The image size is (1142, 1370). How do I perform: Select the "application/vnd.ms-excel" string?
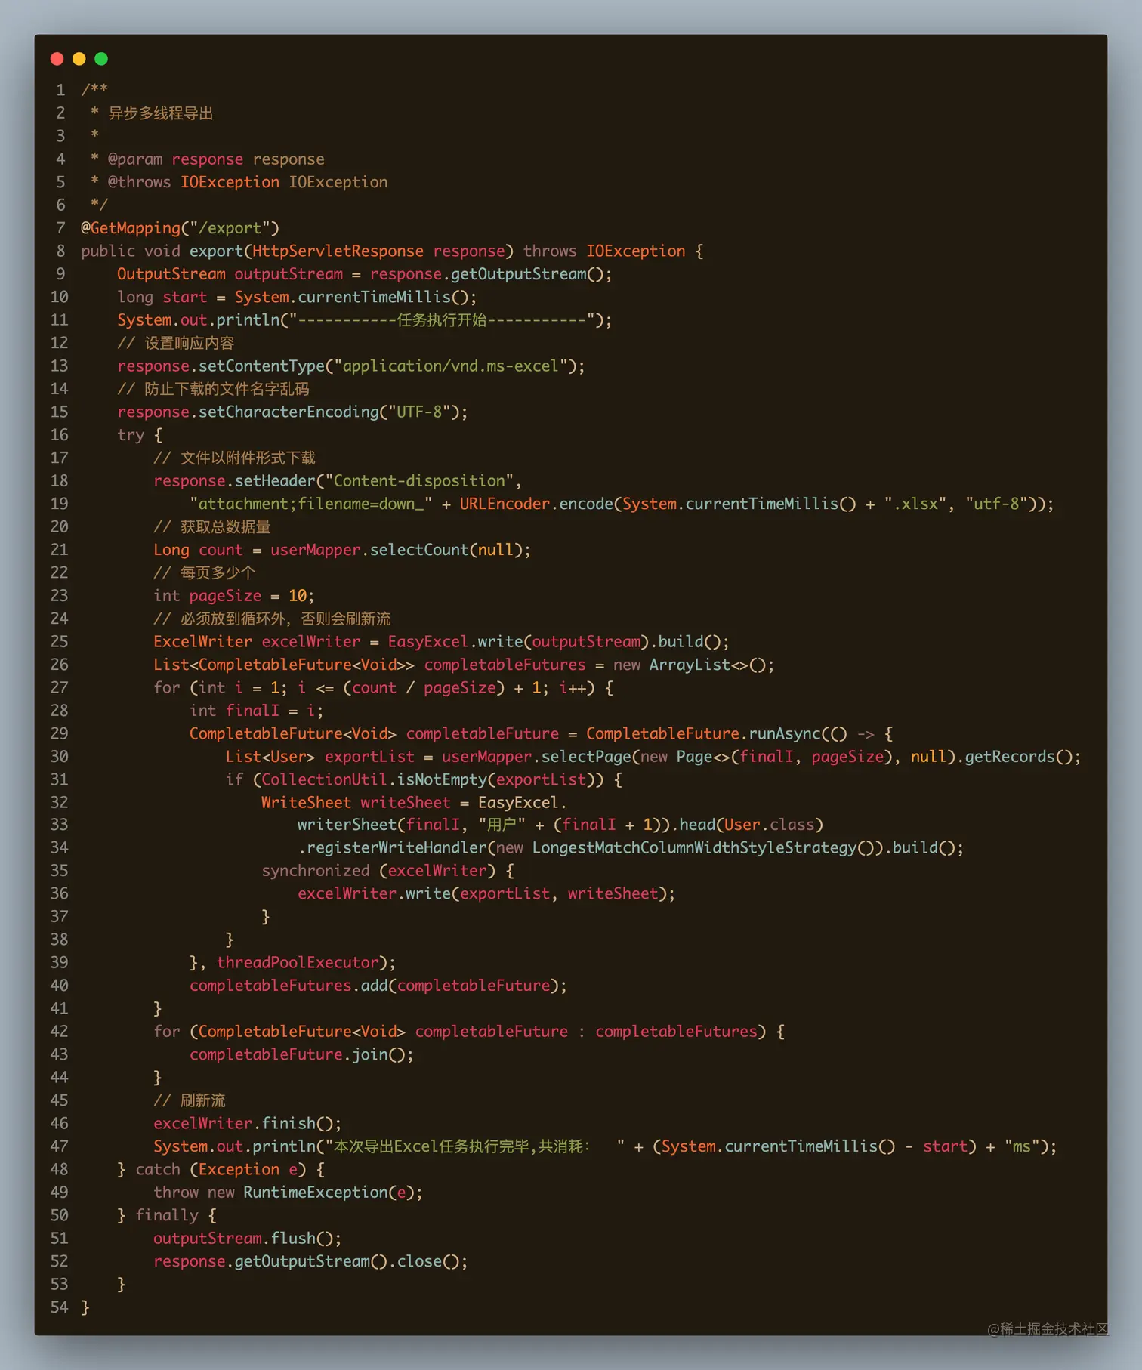451,366
